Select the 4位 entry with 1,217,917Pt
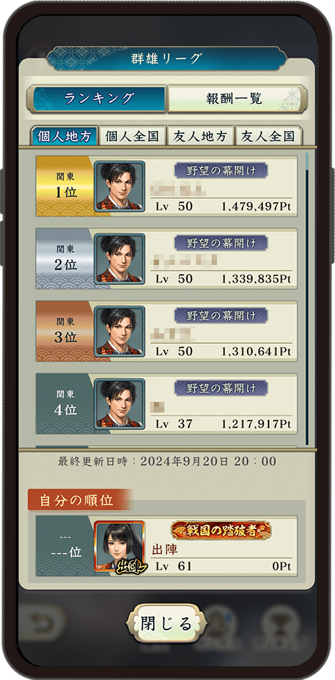 click(167, 403)
